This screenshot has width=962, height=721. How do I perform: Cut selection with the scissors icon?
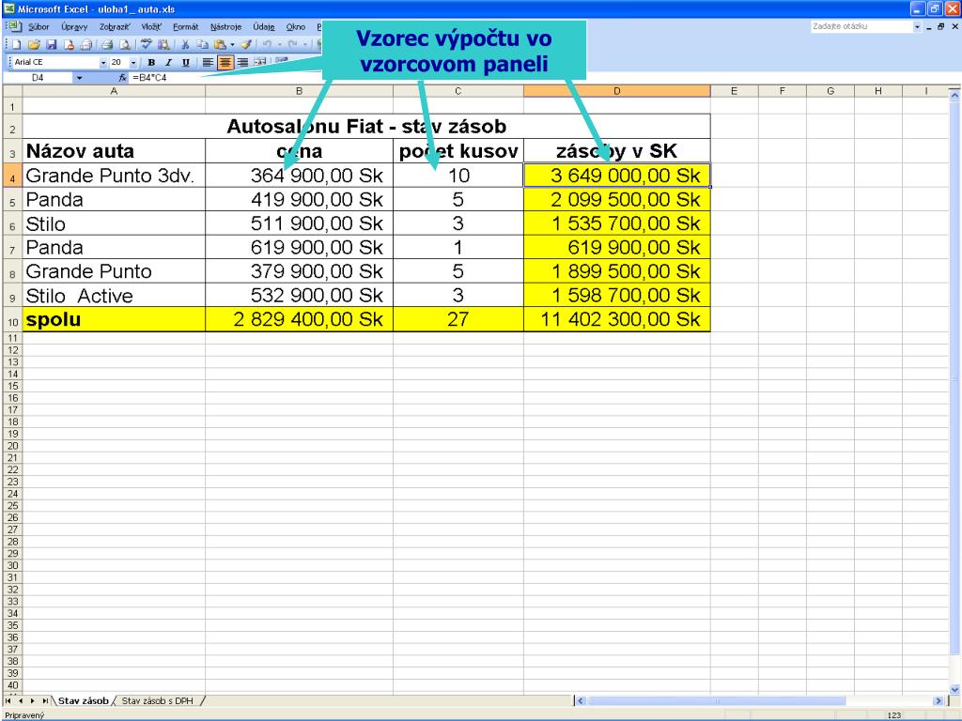(185, 45)
